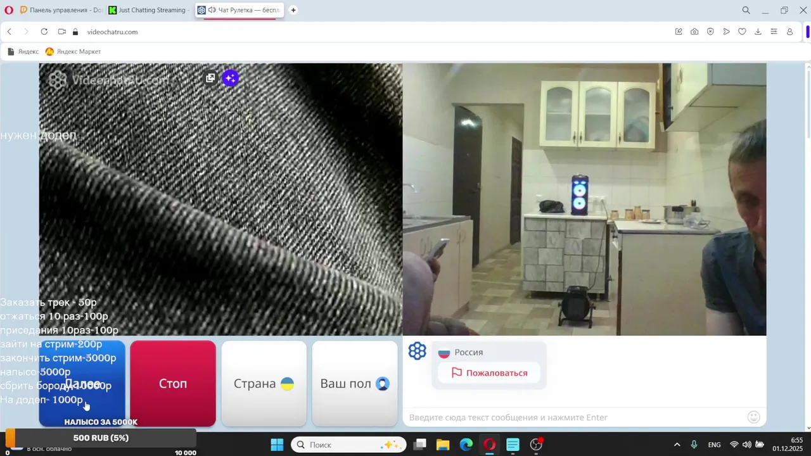Open the Ваш пол gender selector

pyautogui.click(x=355, y=384)
